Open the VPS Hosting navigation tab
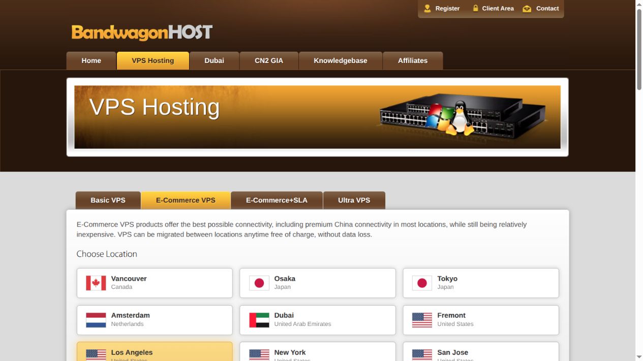 153,60
